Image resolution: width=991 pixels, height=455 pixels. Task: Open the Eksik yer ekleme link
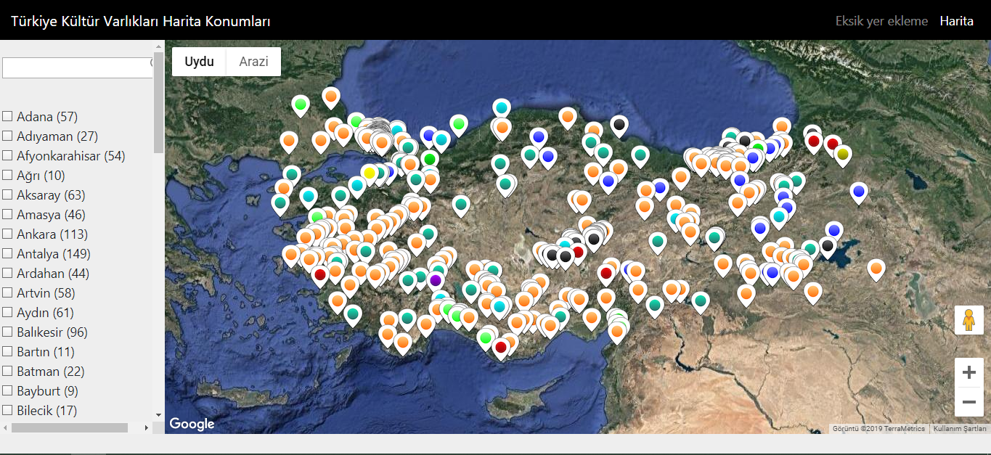point(881,21)
